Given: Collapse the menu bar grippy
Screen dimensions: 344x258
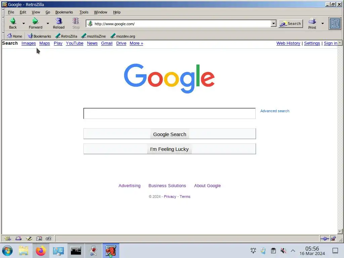Looking at the screenshot, I should click(3, 12).
